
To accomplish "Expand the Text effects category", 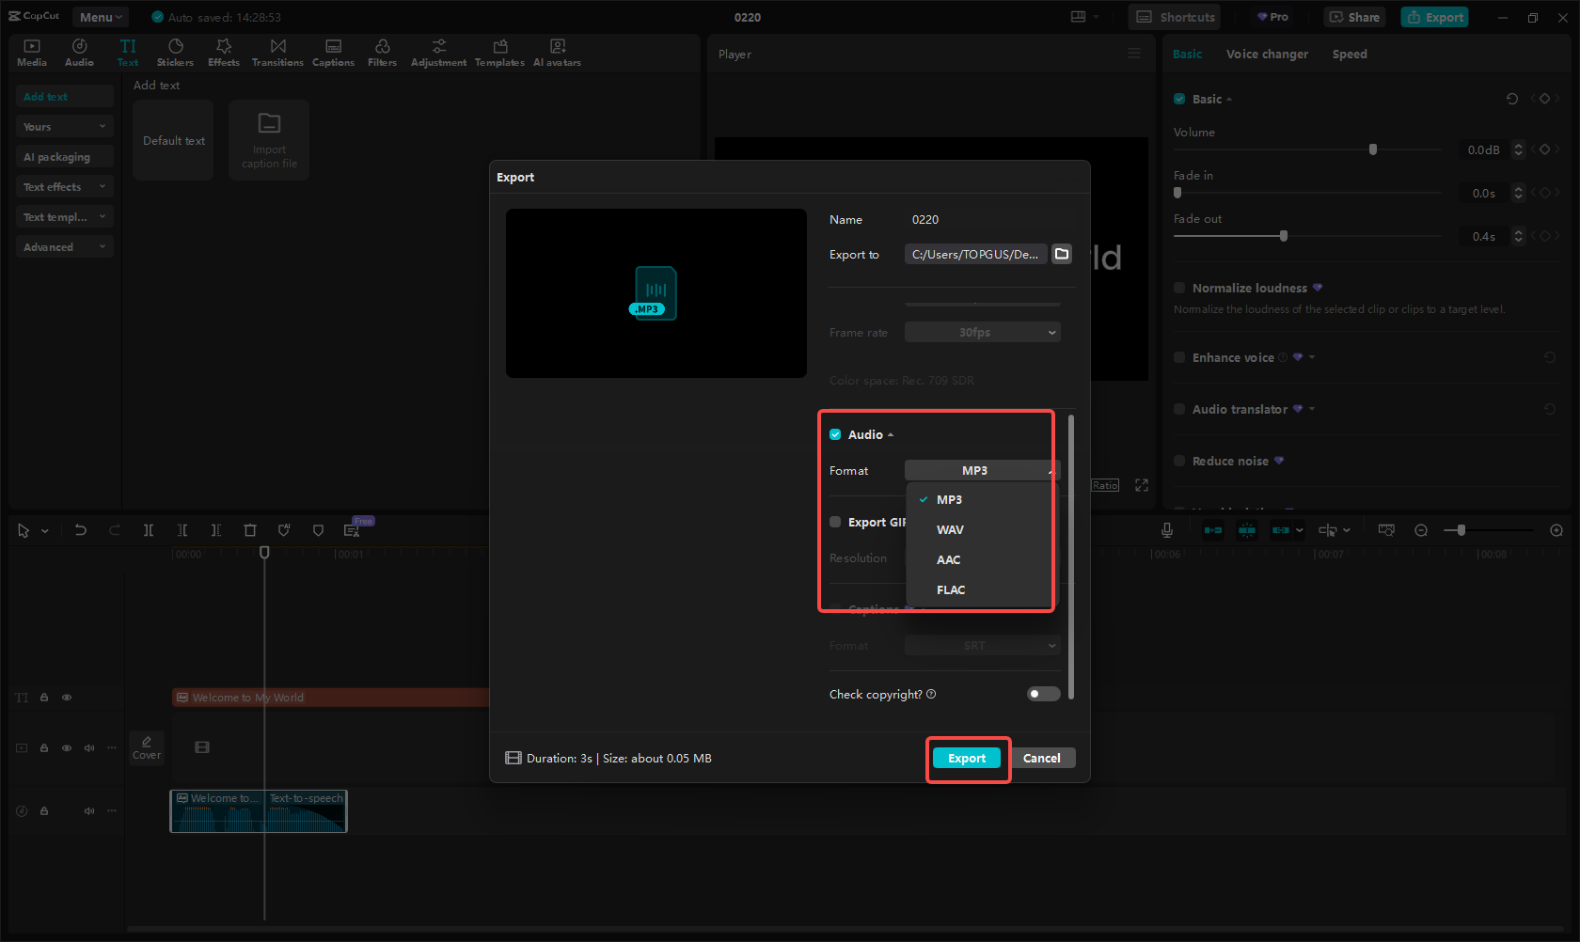I will (64, 186).
